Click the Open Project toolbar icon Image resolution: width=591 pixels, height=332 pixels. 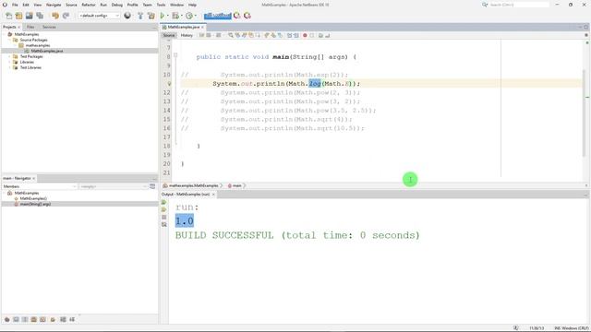pos(29,16)
